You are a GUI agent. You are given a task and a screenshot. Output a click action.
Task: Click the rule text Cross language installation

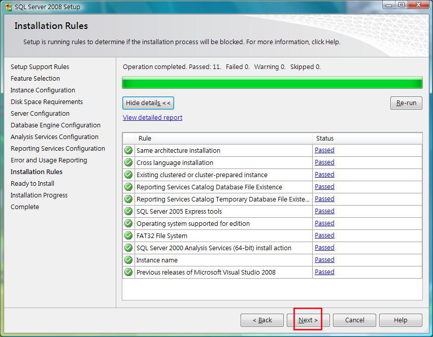click(175, 162)
